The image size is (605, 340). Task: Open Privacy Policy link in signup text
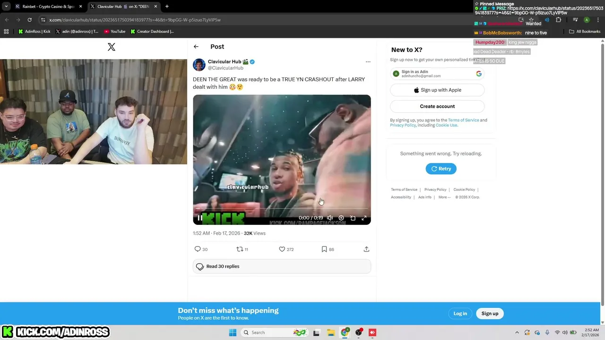pos(403,125)
